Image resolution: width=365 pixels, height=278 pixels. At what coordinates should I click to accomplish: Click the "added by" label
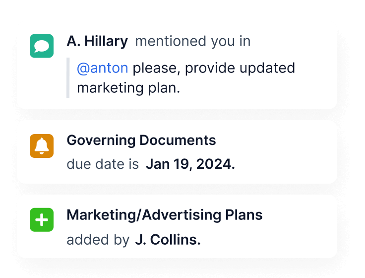click(x=98, y=240)
